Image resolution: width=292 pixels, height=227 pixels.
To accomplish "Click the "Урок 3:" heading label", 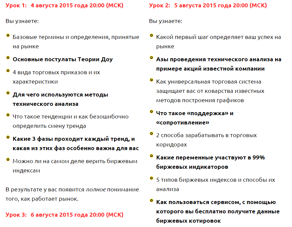I will point(15,215).
